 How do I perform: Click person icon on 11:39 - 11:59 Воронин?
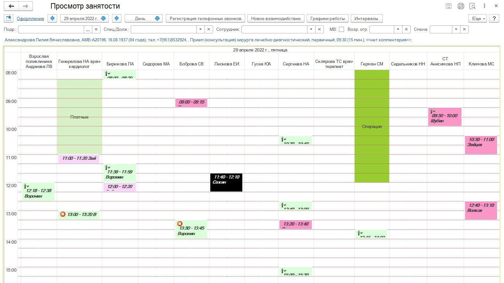(x=108, y=167)
